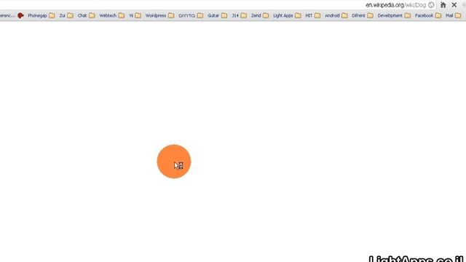
Task: Open the MIT bookmarks folder
Action: 313,15
